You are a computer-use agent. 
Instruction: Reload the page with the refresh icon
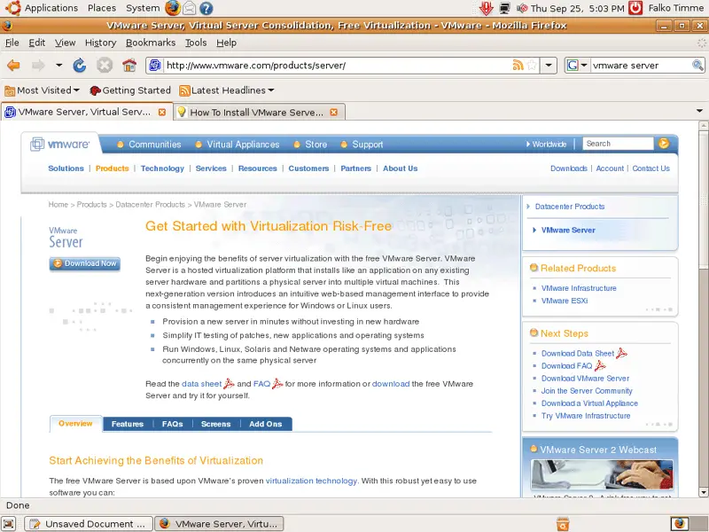point(80,66)
